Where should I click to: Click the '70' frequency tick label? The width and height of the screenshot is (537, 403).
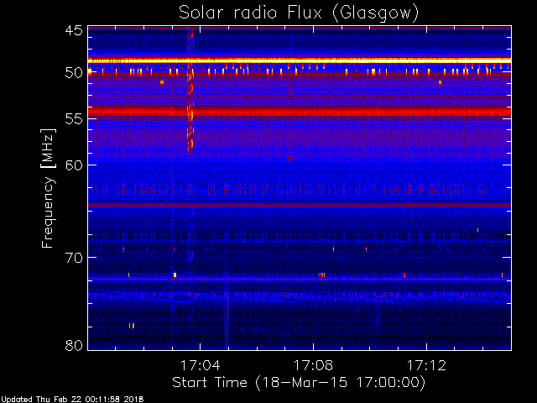click(x=74, y=258)
